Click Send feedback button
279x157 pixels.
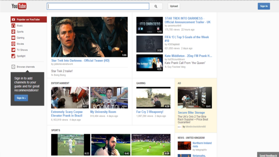pyautogui.click(x=268, y=155)
